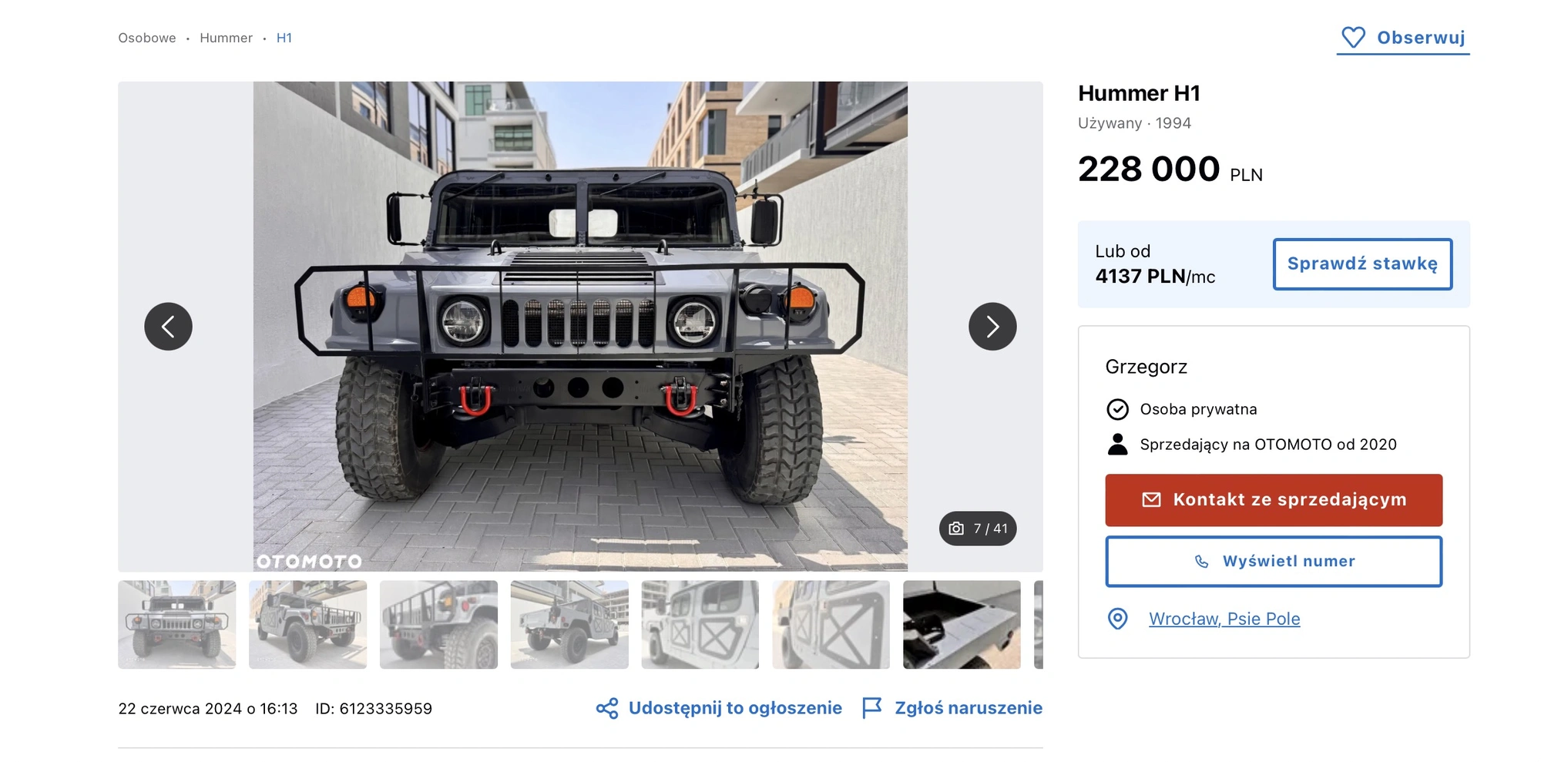
Task: Open Wrocław, Psie Pole location link
Action: pyautogui.click(x=1224, y=619)
